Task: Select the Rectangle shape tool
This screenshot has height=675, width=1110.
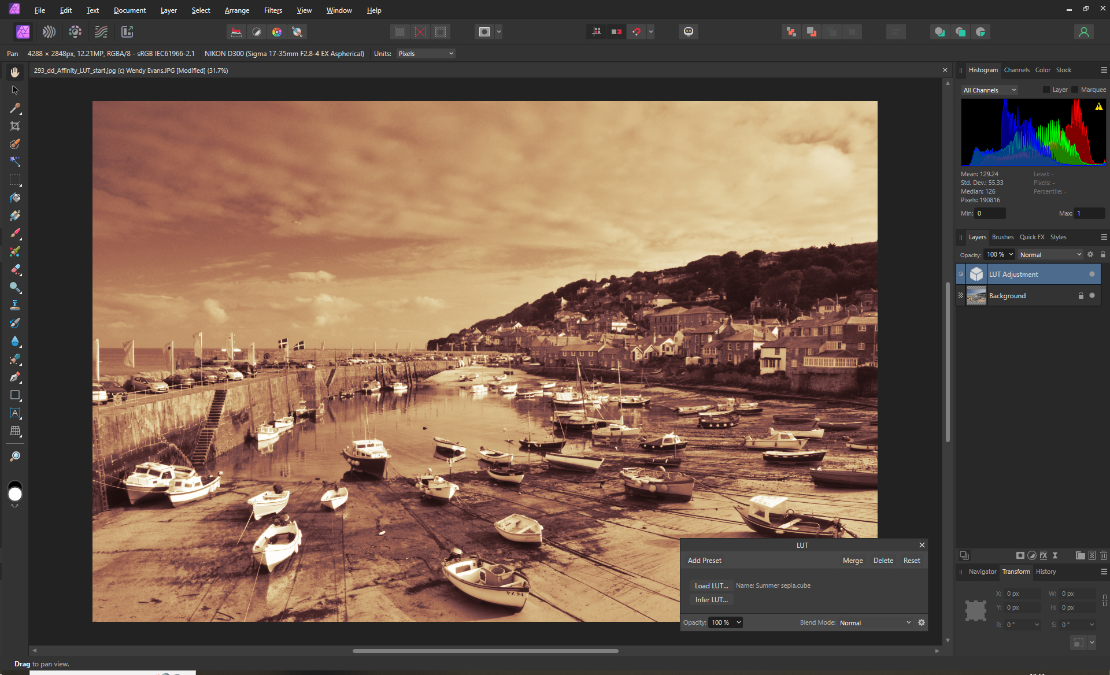Action: coord(15,395)
